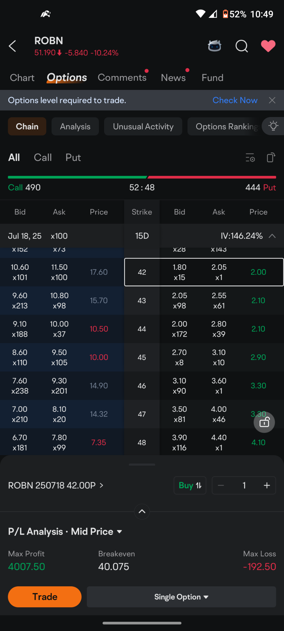Tap the back arrow icon
The image size is (284, 631).
click(12, 46)
